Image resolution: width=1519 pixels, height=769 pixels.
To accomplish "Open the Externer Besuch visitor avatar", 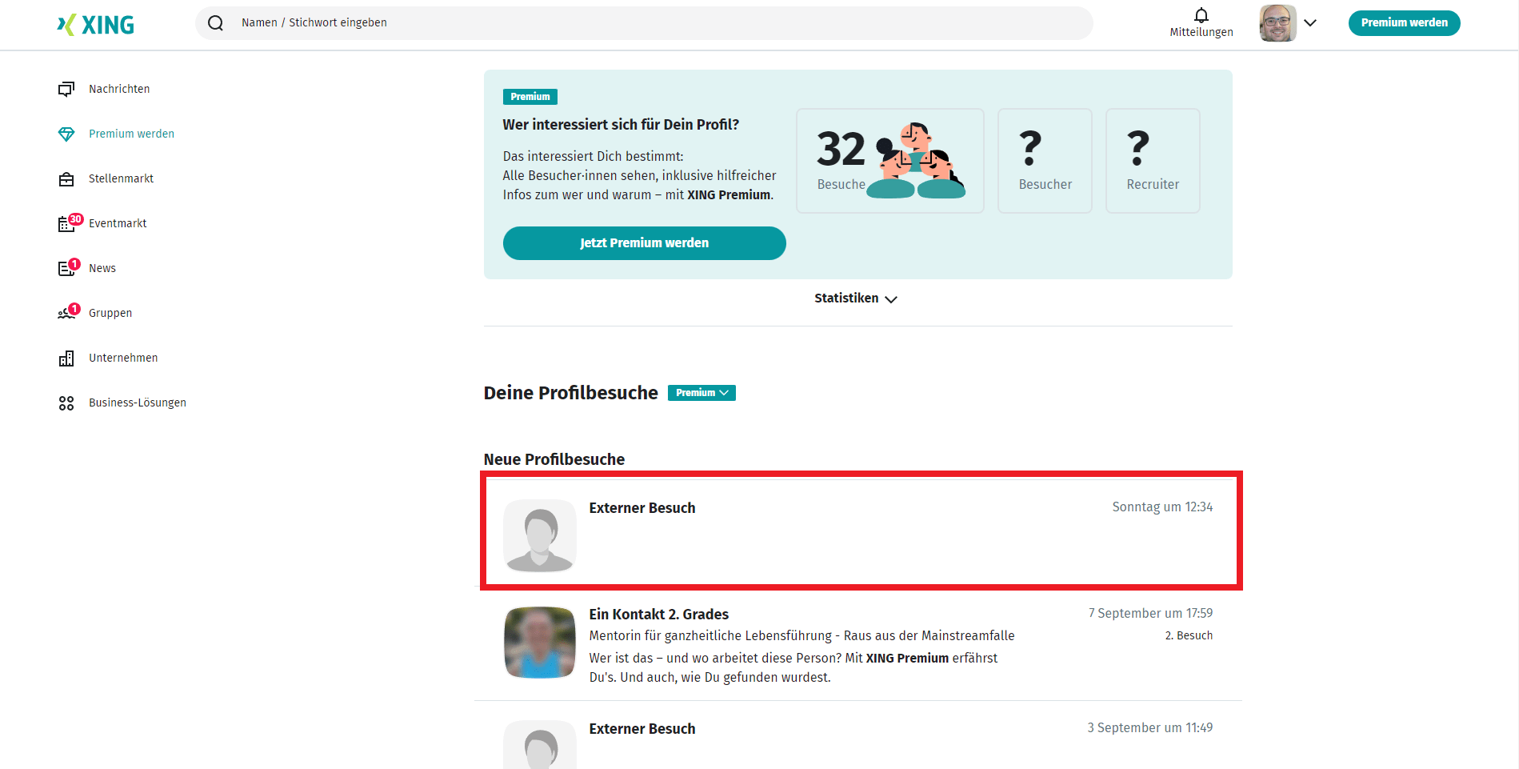I will tap(539, 536).
